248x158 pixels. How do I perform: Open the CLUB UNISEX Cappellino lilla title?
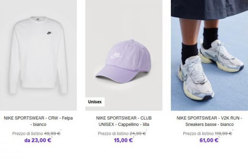point(124,121)
